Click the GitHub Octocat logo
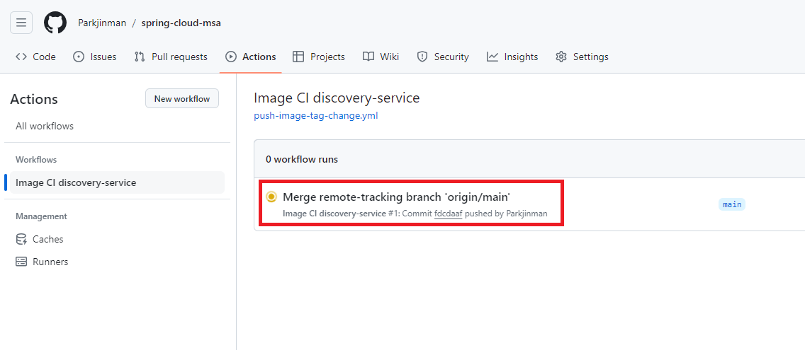The width and height of the screenshot is (805, 350). [55, 23]
